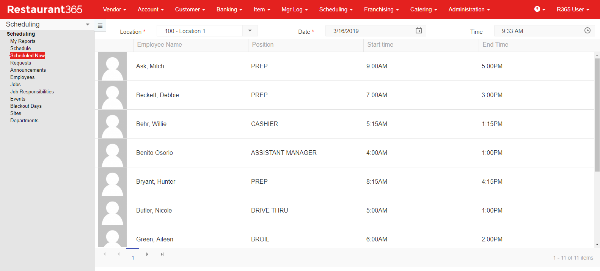This screenshot has height=271, width=600.
Task: Click the Time input field
Action: click(x=545, y=31)
